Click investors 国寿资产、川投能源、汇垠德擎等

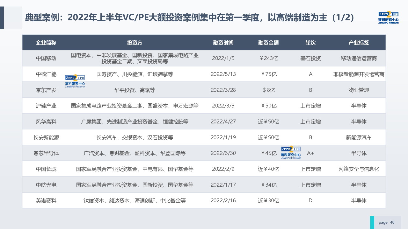tap(135, 74)
